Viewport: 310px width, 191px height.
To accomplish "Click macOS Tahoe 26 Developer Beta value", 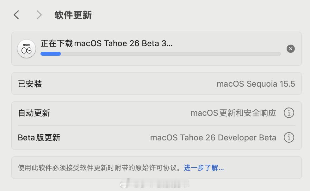I will coord(213,138).
